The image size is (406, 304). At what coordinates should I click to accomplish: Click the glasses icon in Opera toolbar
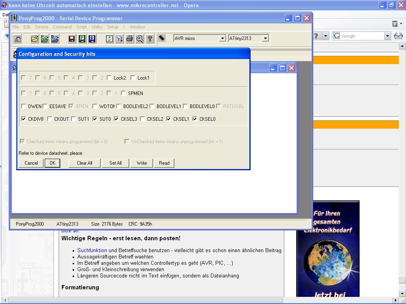pyautogui.click(x=398, y=36)
